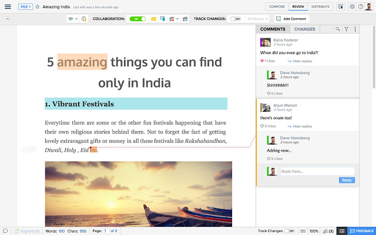Viewport: 376px width, 235px height.
Task: Click the character count value 555
Action: 83,231
